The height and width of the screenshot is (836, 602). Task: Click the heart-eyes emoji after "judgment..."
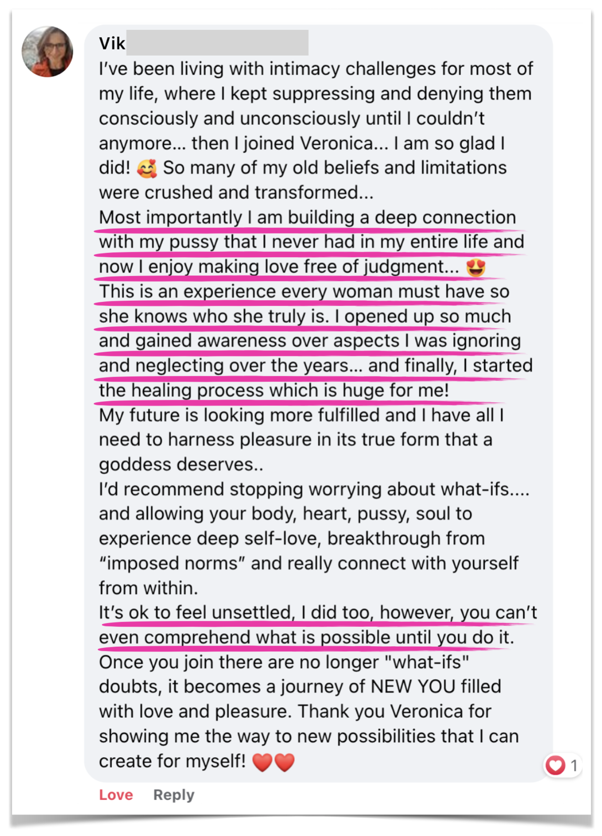point(476,267)
